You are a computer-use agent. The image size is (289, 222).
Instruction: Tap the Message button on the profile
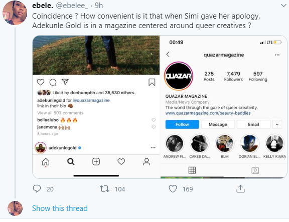pyautogui.click(x=218, y=124)
